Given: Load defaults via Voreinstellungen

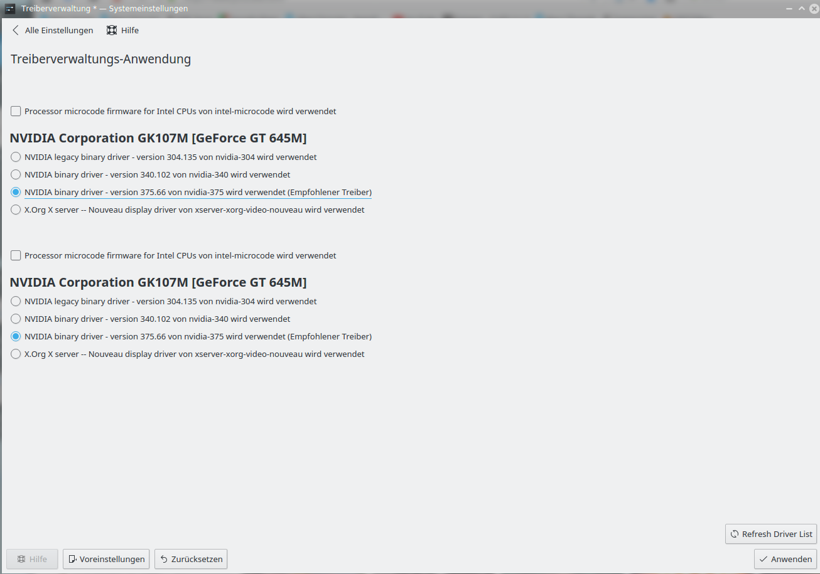Looking at the screenshot, I should pyautogui.click(x=106, y=559).
